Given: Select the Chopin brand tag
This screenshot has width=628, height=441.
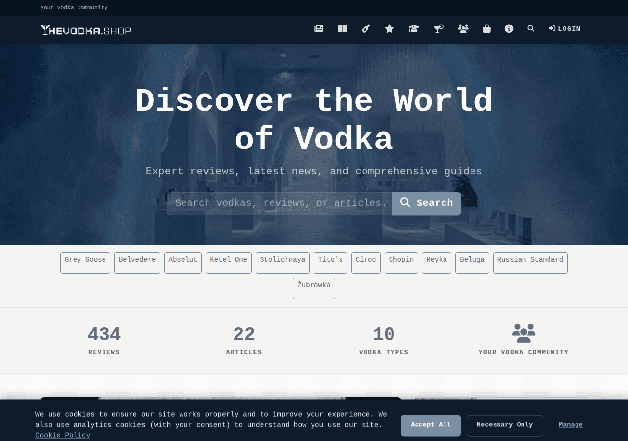Looking at the screenshot, I should [401, 263].
